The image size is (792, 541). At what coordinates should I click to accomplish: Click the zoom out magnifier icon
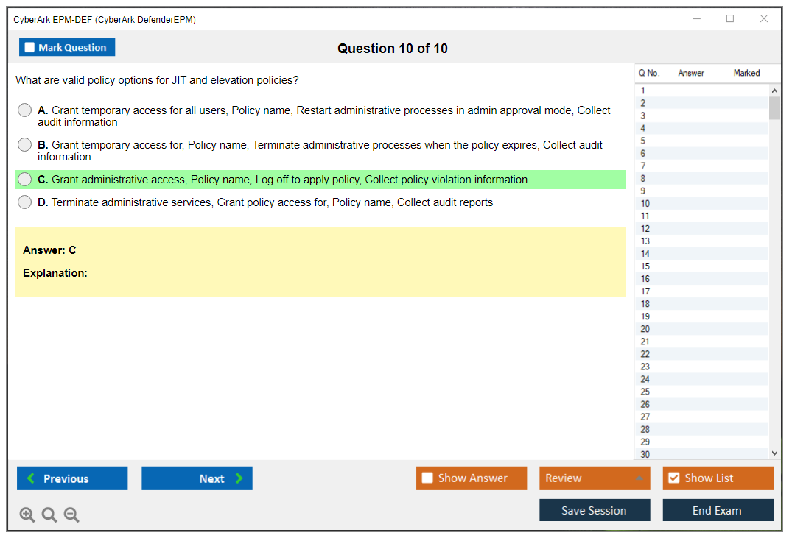click(71, 515)
